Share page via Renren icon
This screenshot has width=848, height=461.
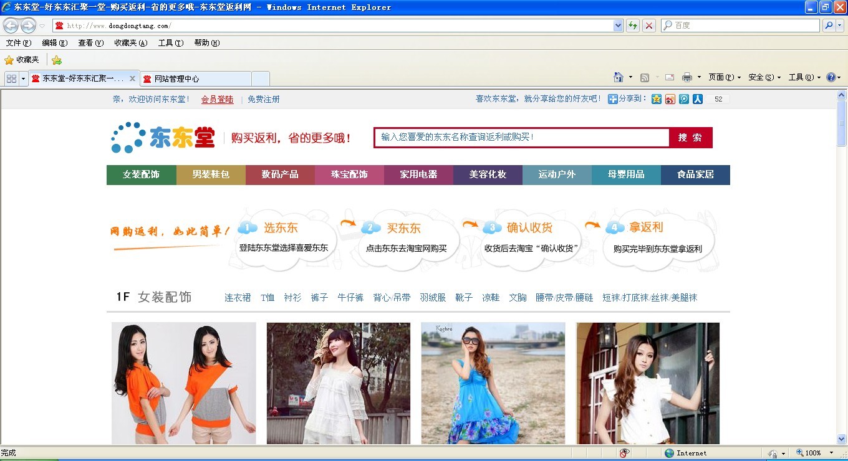click(x=697, y=99)
